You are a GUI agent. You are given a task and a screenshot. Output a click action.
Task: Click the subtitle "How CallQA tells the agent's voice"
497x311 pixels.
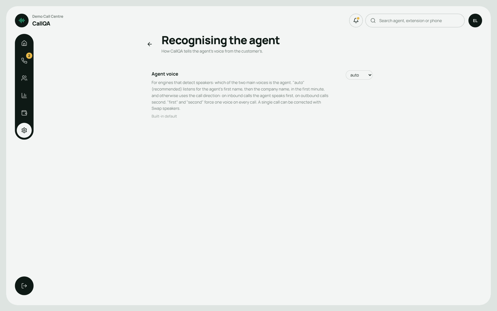(x=212, y=51)
